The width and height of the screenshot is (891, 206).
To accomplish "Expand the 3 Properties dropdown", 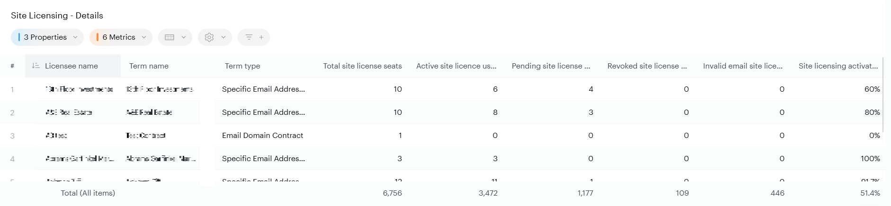I will (47, 37).
